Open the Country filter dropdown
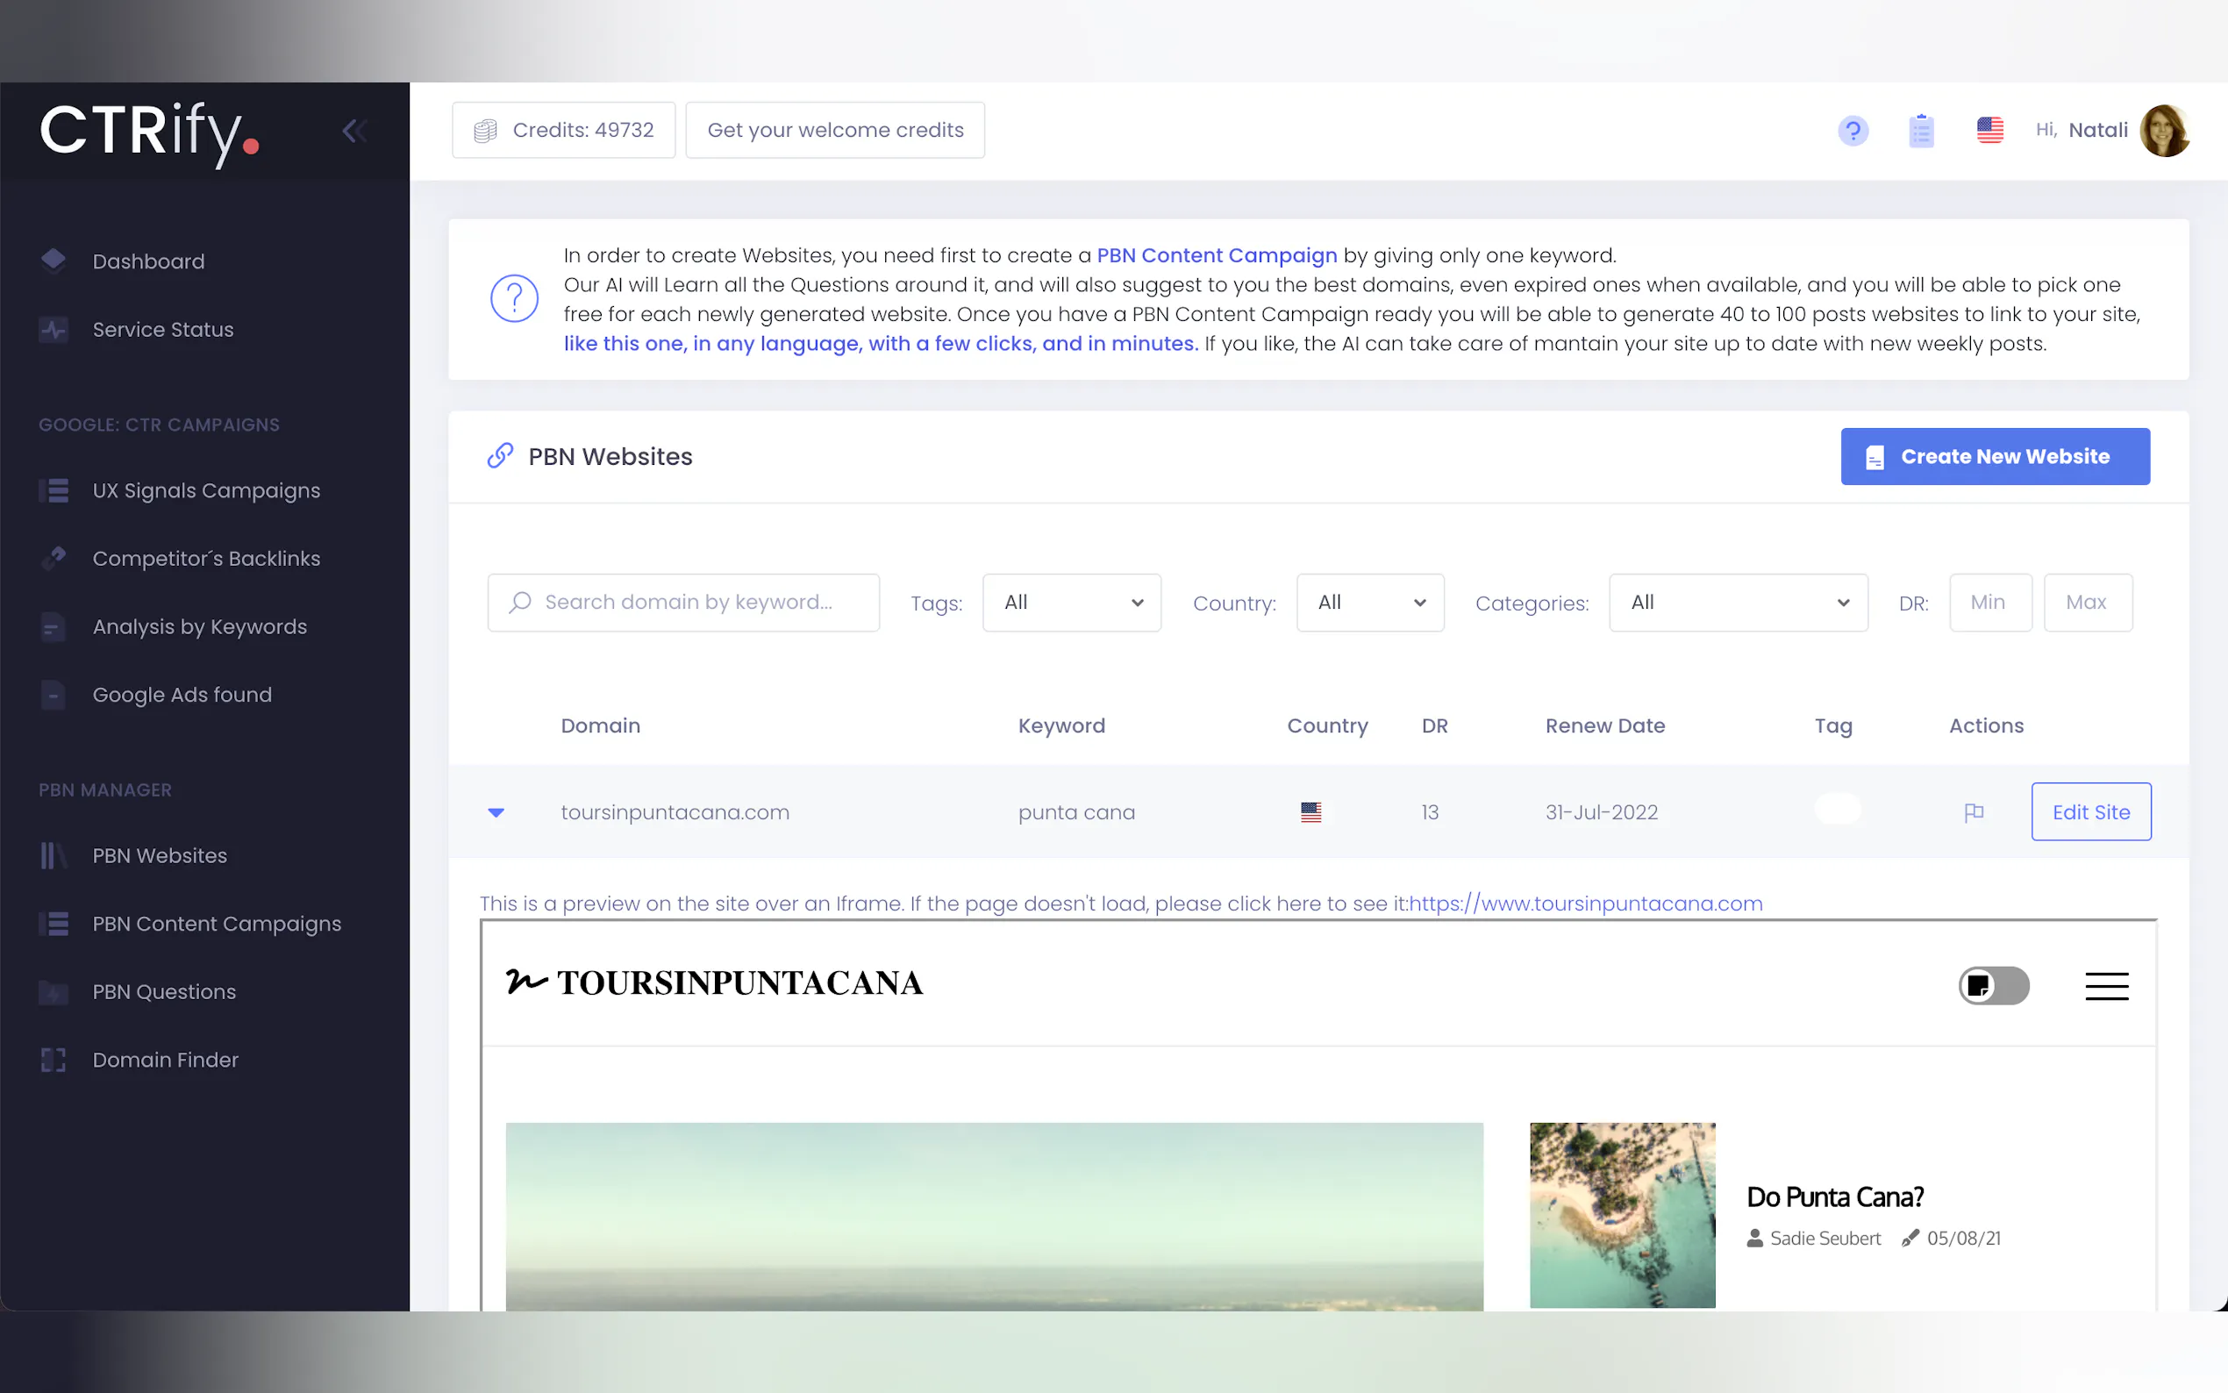2228x1393 pixels. [x=1369, y=603]
